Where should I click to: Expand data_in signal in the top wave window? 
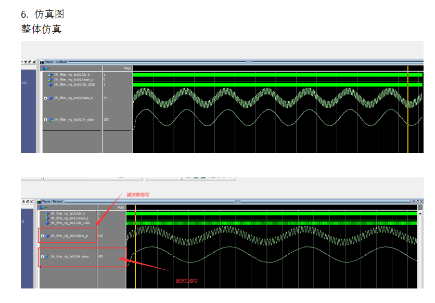[x=45, y=98]
